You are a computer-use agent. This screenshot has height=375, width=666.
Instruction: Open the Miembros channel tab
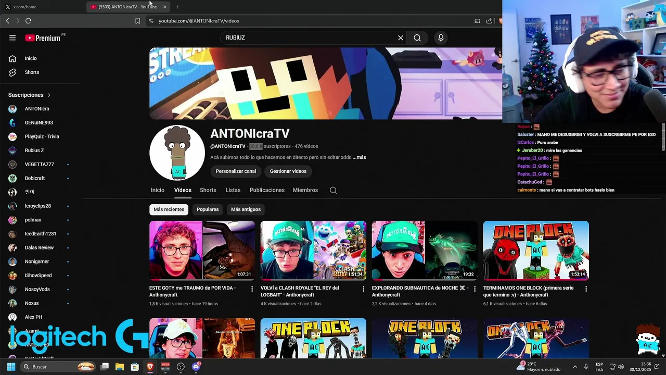305,190
